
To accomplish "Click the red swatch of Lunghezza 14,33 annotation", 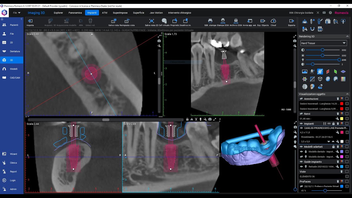I will click(x=342, y=104).
